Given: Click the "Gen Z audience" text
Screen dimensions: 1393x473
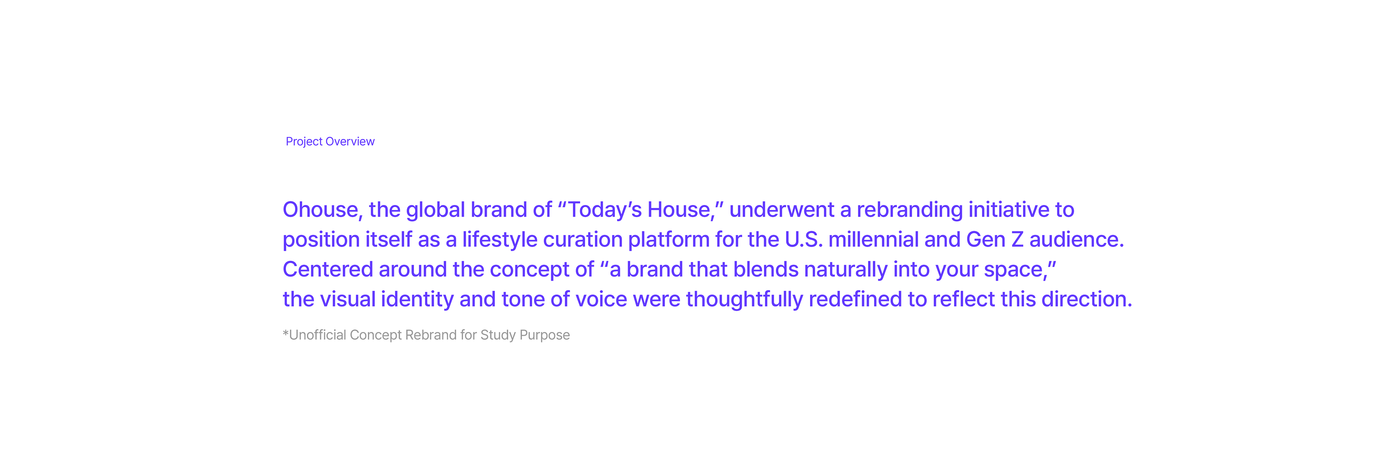Looking at the screenshot, I should [1044, 239].
